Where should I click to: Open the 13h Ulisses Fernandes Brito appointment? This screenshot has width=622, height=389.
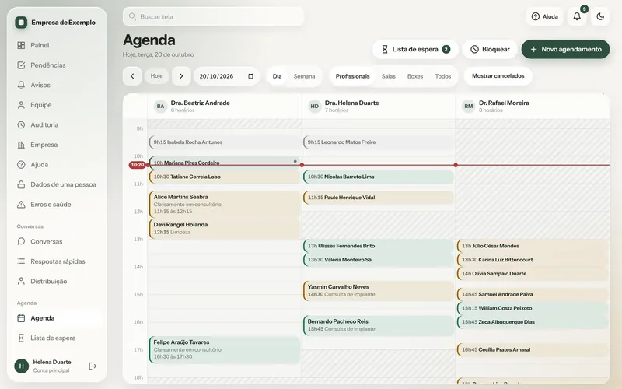[379, 246]
